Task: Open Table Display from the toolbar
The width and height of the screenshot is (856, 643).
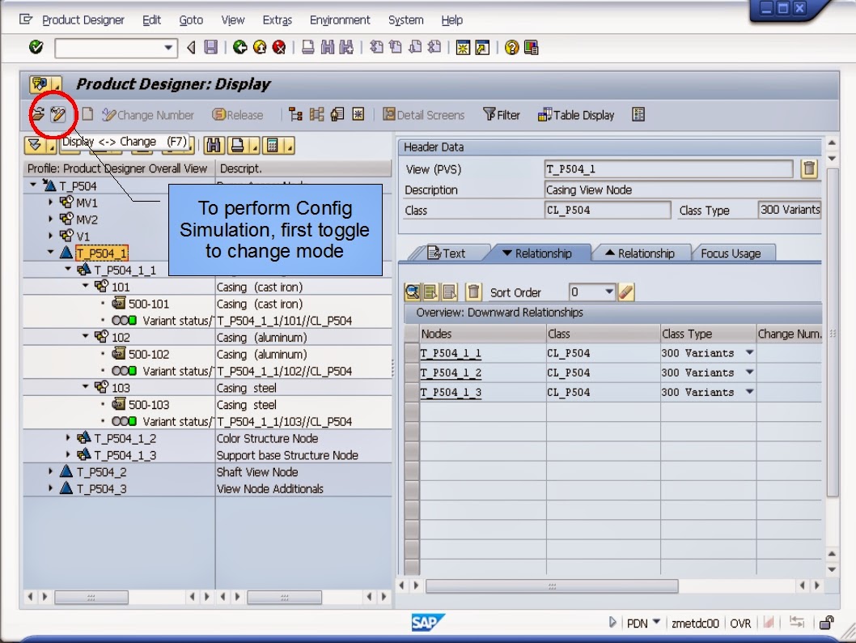Action: (575, 114)
